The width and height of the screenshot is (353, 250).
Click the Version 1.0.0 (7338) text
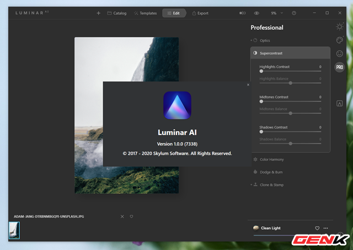tap(177, 144)
